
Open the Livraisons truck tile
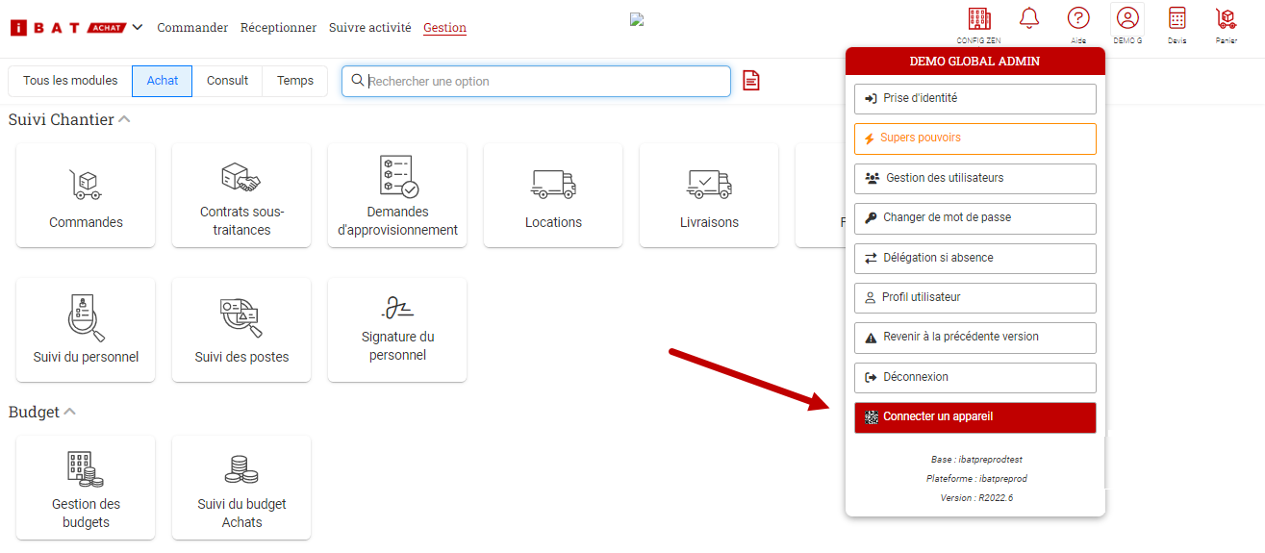click(709, 195)
